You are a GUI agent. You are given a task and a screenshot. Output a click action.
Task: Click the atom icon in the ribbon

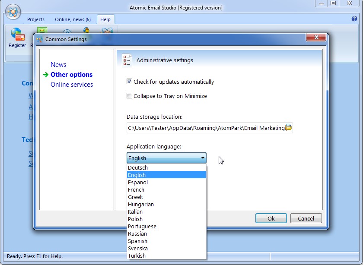106,30
